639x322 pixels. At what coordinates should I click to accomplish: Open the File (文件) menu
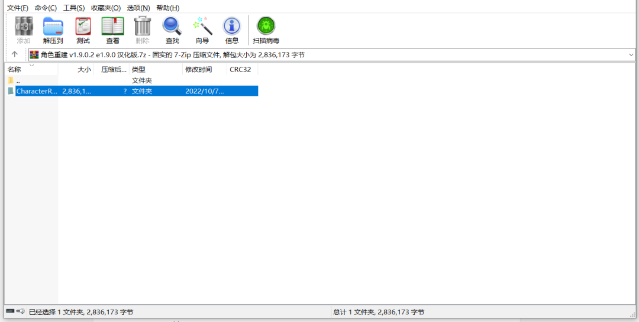click(18, 8)
